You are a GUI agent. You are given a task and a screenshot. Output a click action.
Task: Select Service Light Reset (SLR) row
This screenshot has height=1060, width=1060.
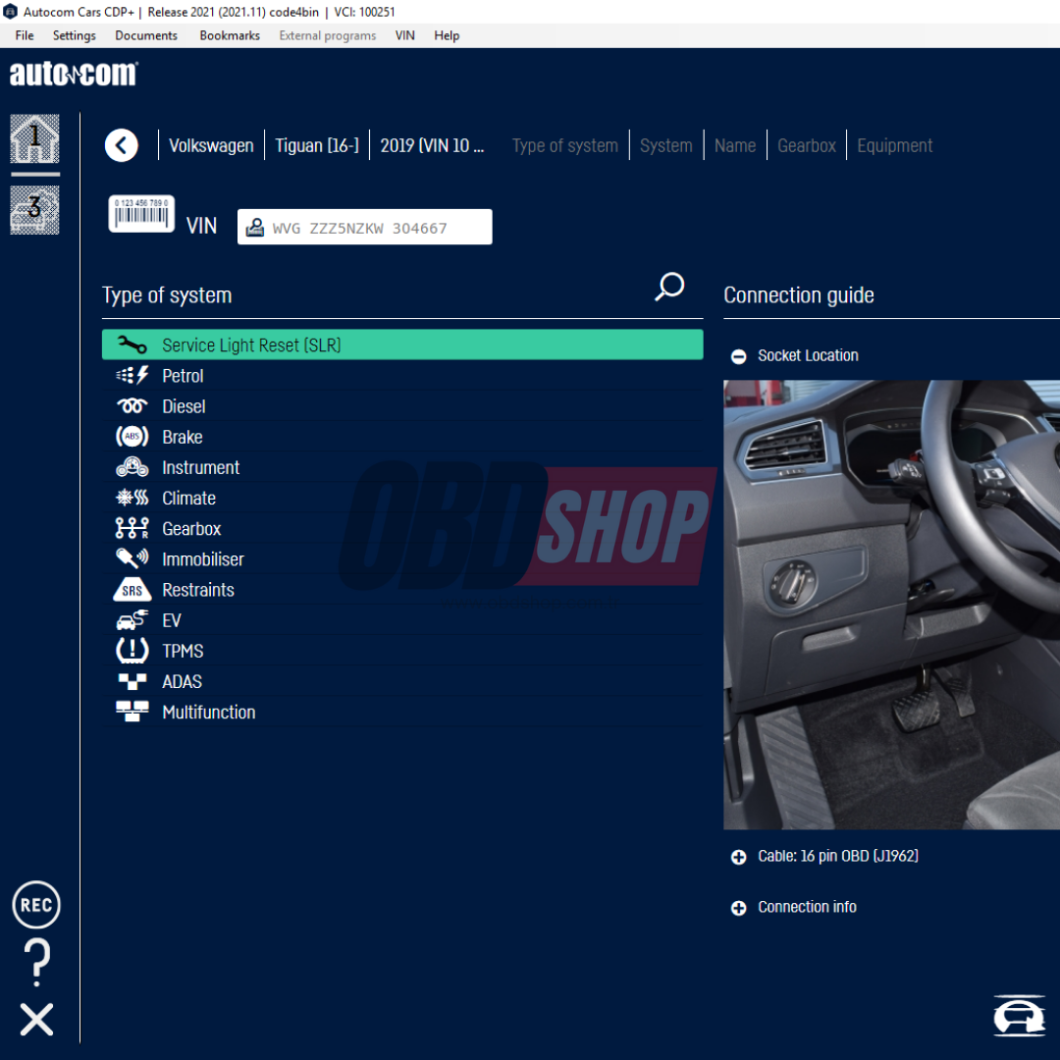[402, 344]
